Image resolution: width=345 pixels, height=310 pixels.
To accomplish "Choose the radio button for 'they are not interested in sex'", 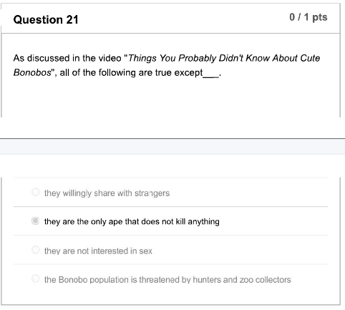I will click(x=35, y=250).
